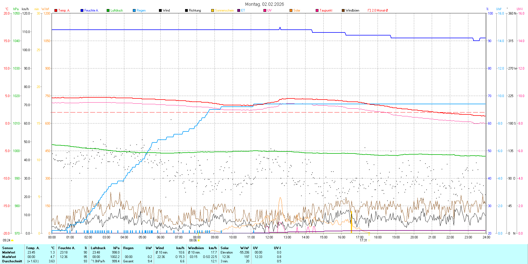The height and width of the screenshot is (264, 528).
Task: Click the magenta UV legend square
Action: coord(265,10)
